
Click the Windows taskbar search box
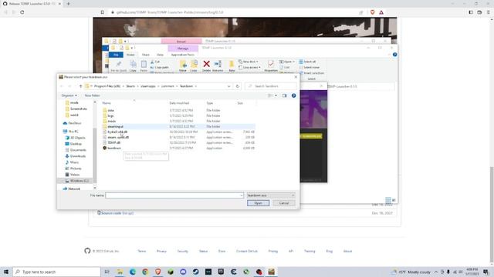pos(56,272)
